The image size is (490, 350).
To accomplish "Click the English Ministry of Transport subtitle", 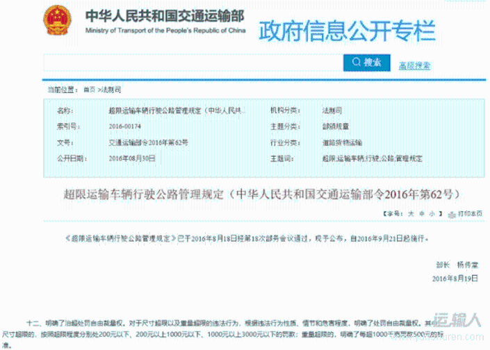I will [165, 31].
